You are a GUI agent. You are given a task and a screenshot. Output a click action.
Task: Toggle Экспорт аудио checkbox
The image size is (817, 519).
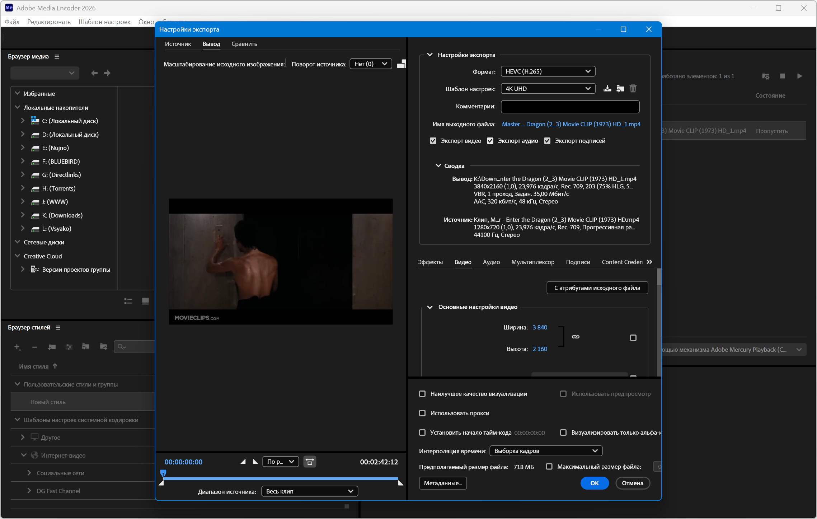(490, 141)
